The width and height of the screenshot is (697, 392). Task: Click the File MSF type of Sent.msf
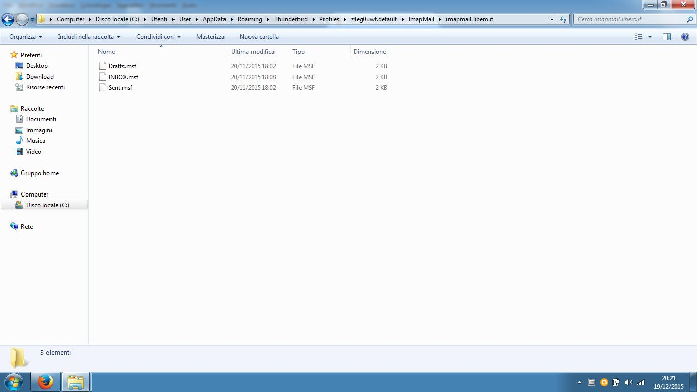point(304,87)
